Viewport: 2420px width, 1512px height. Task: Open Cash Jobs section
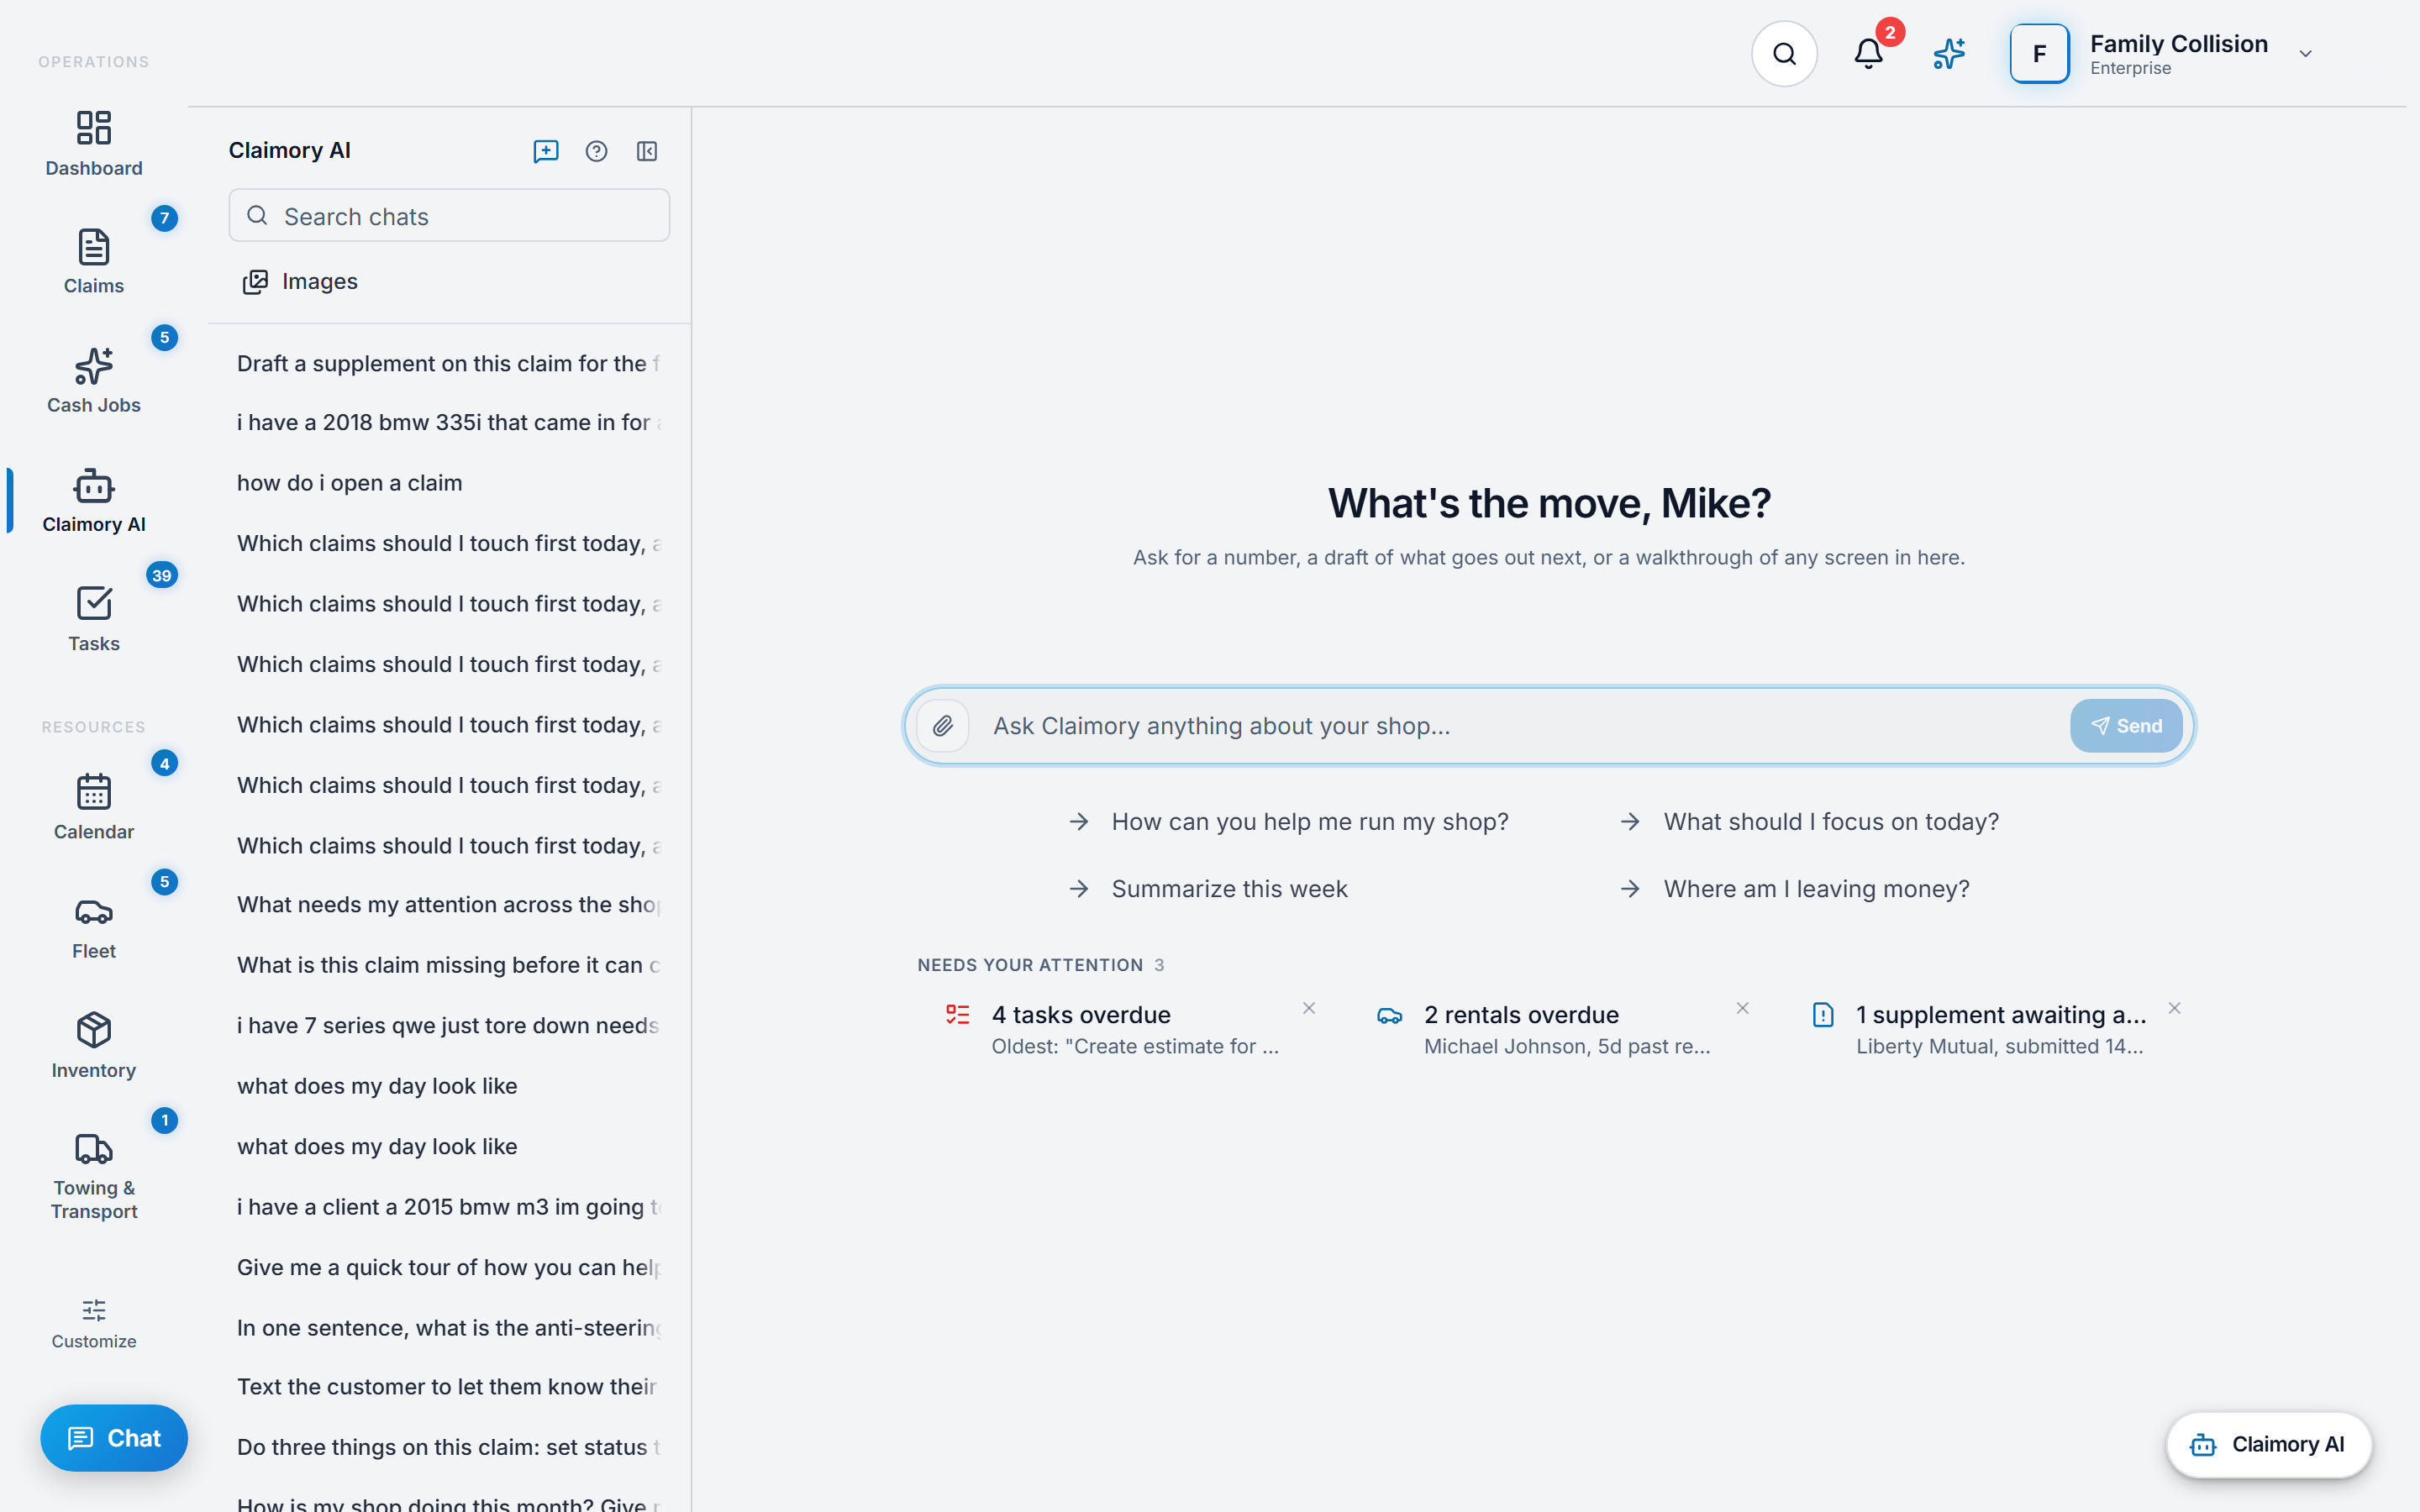(x=94, y=380)
